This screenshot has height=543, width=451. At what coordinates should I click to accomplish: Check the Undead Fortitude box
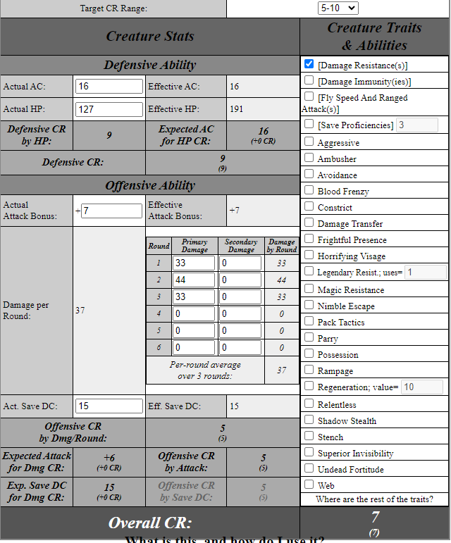[309, 468]
